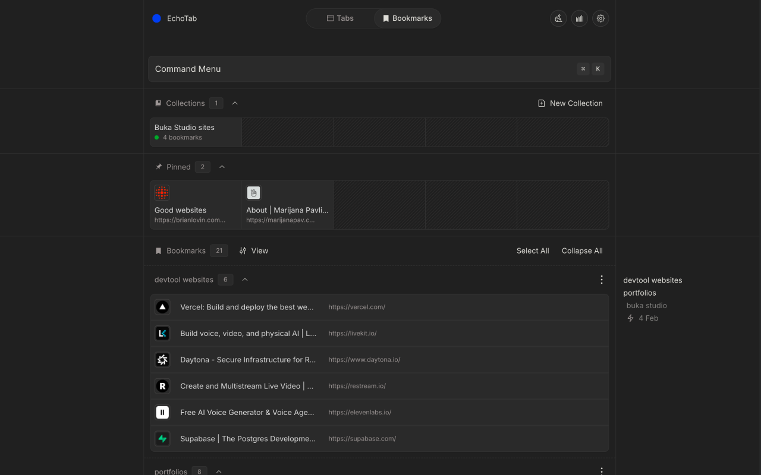
Task: Click the Marijana Pavlinić hand favicon
Action: (254, 192)
